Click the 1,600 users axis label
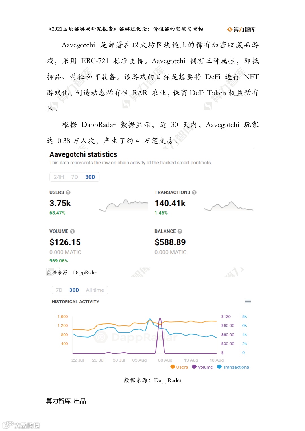Image resolution: width=305 pixels, height=431 pixels. 63,316
